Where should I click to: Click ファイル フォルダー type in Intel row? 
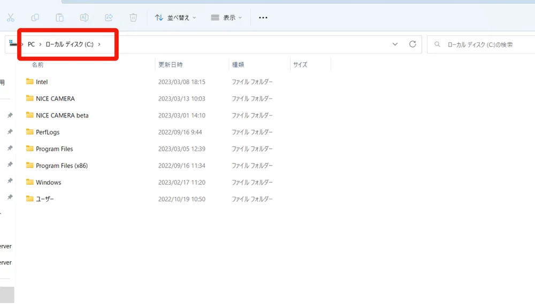(252, 82)
